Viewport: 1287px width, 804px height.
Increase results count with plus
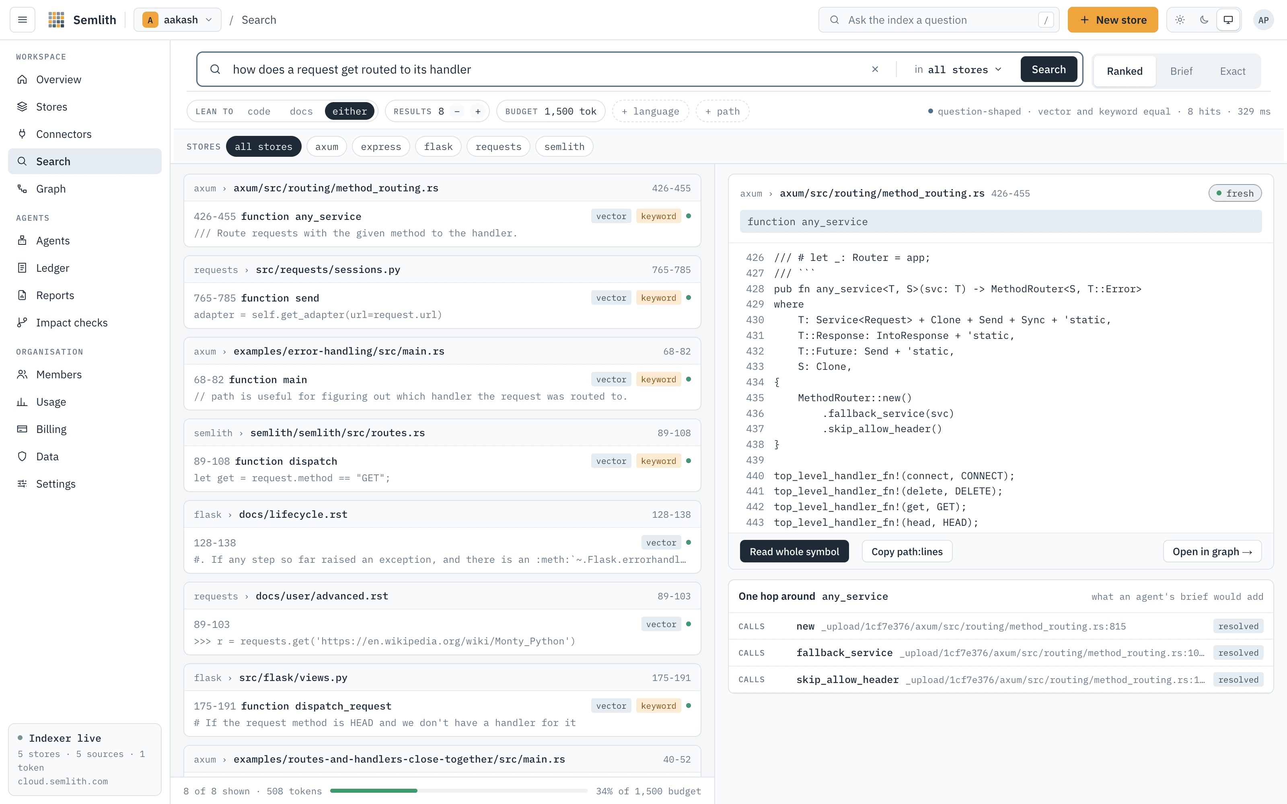[477, 111]
